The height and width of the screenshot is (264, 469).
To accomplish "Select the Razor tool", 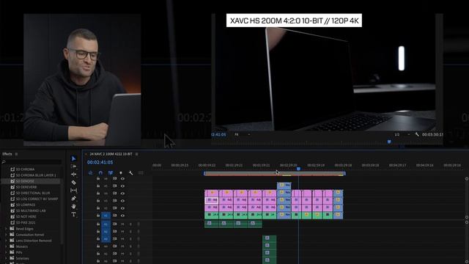I will [x=73, y=183].
